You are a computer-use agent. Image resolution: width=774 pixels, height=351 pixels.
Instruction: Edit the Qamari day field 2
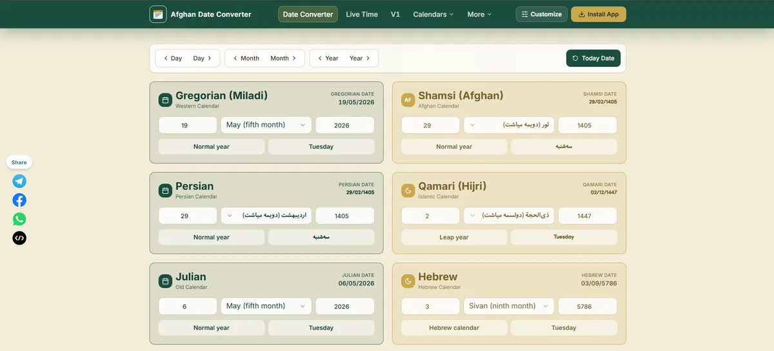(x=430, y=216)
